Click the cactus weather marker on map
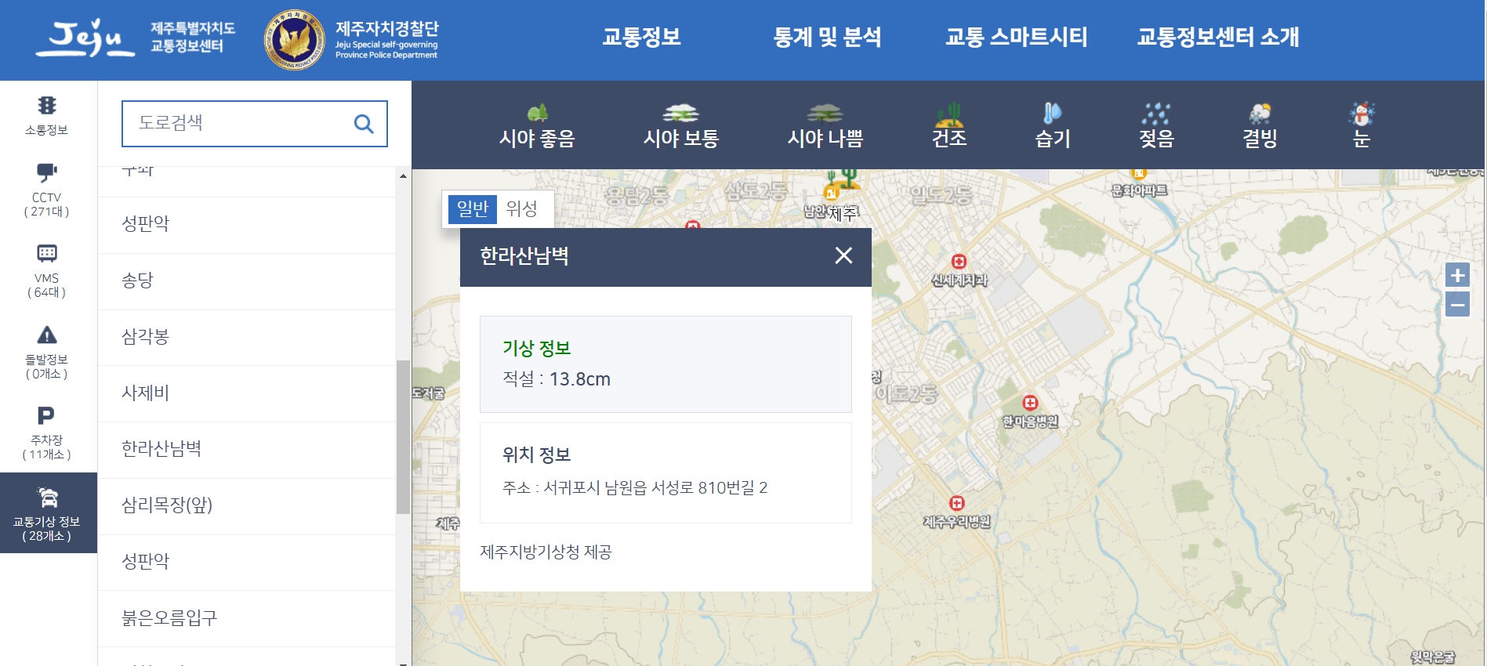Viewport: 1487px width, 666px height. [846, 179]
